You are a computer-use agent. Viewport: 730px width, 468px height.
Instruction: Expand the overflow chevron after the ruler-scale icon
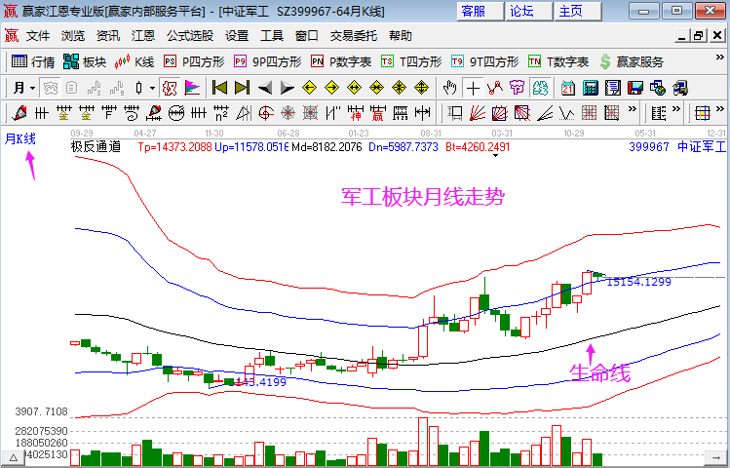[x=676, y=109]
